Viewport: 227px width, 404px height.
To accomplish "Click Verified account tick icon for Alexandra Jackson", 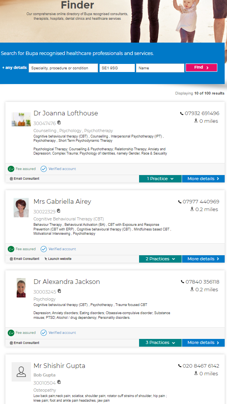I will point(44,333).
